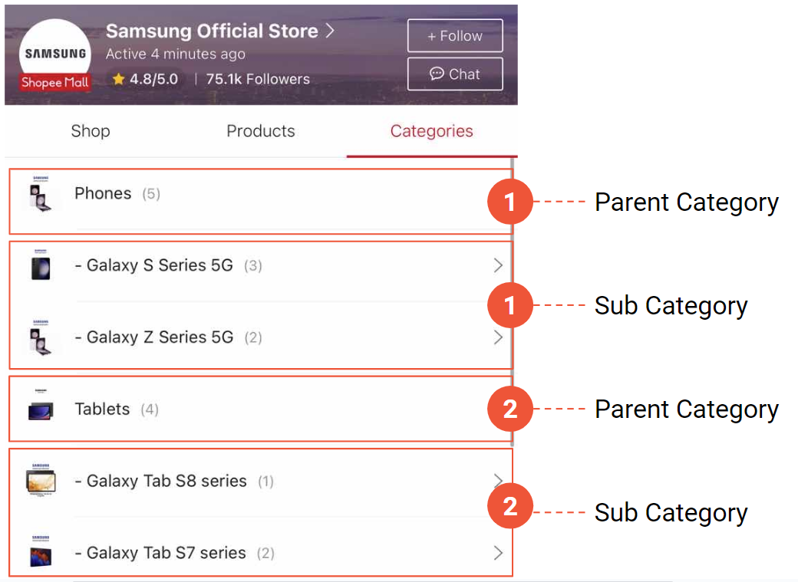Switch to the Products tab
Viewport: 798px width, 582px height.
[x=260, y=131]
